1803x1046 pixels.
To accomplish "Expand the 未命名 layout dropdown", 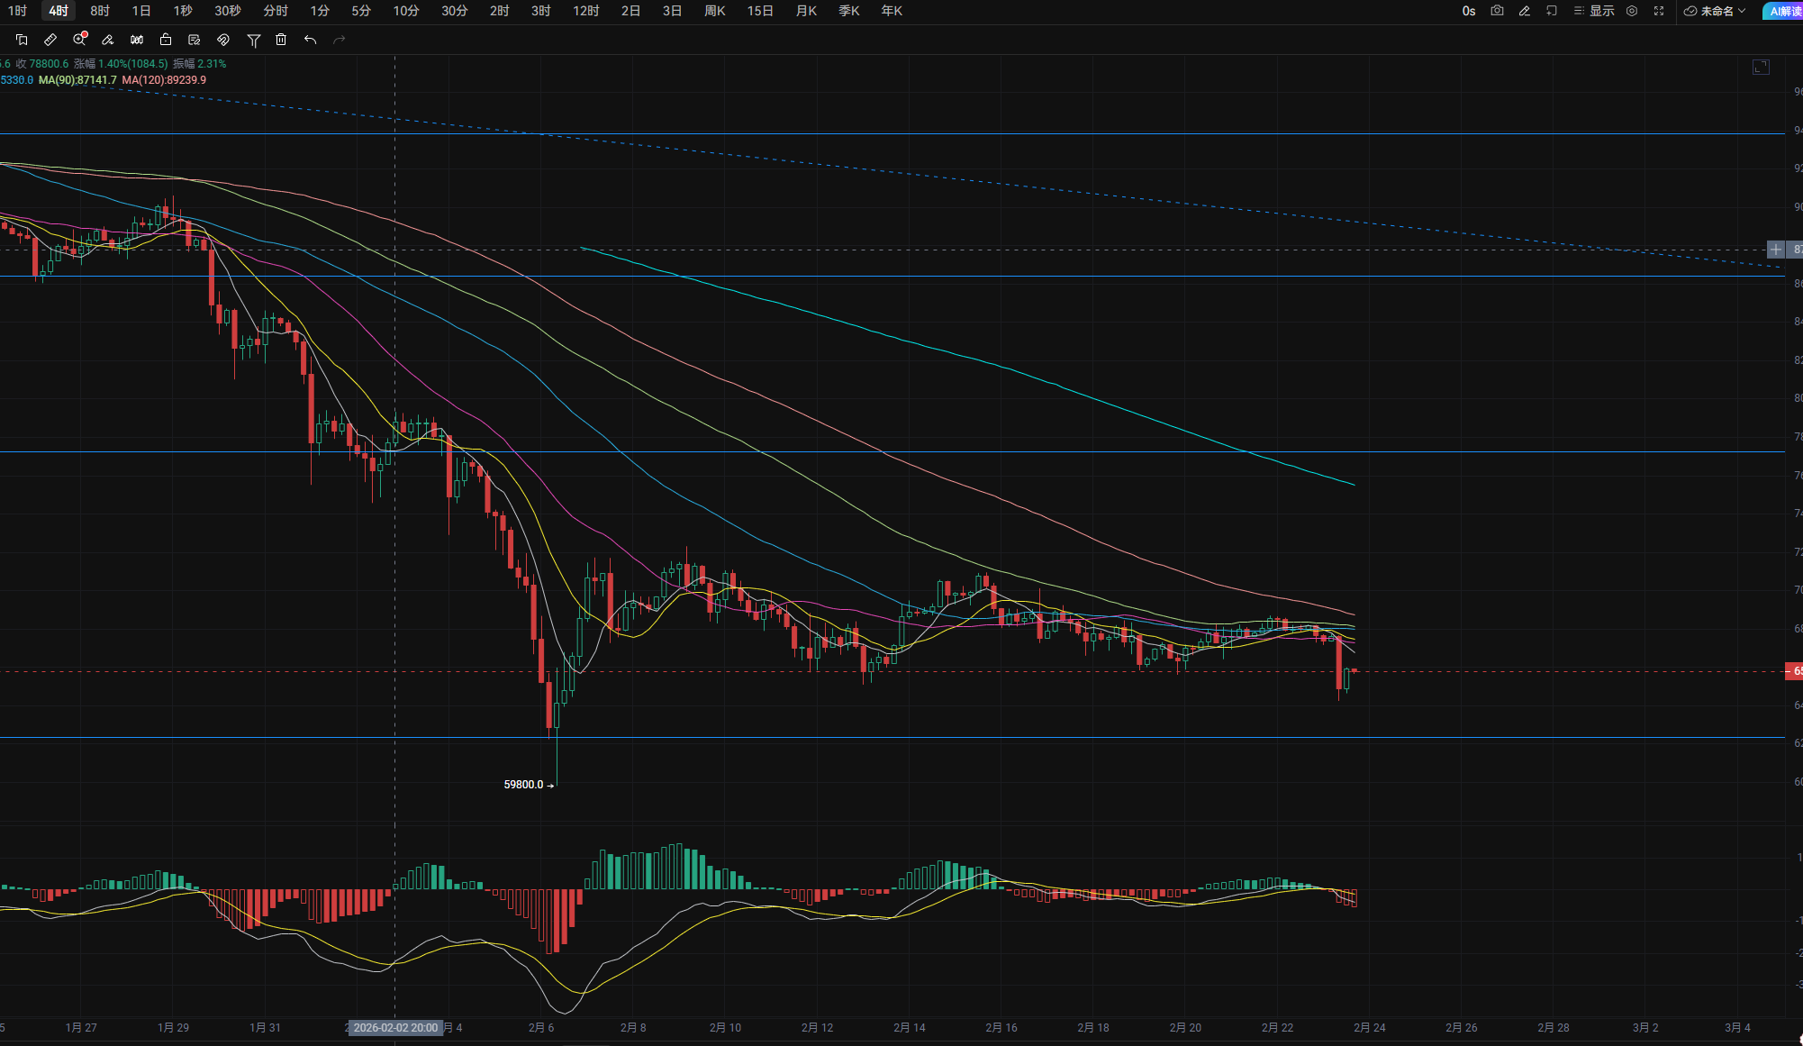I will click(1716, 11).
